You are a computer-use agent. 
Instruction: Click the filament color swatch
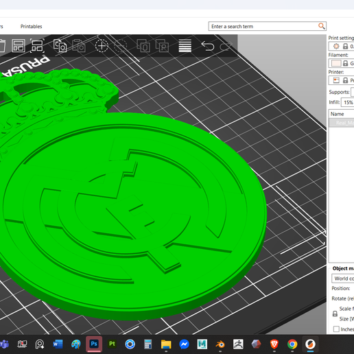pos(336,63)
